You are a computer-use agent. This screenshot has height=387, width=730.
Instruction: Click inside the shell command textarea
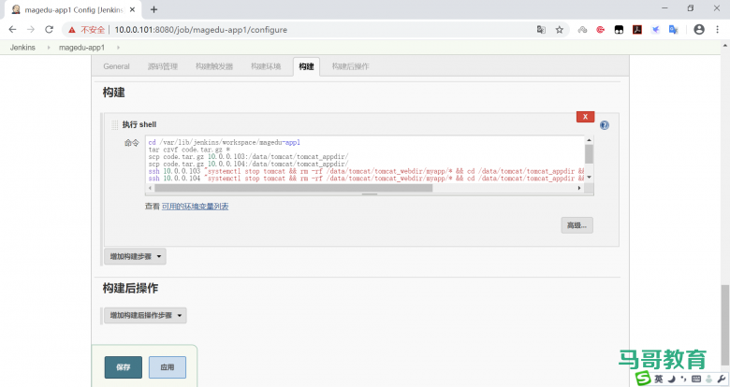(x=365, y=160)
